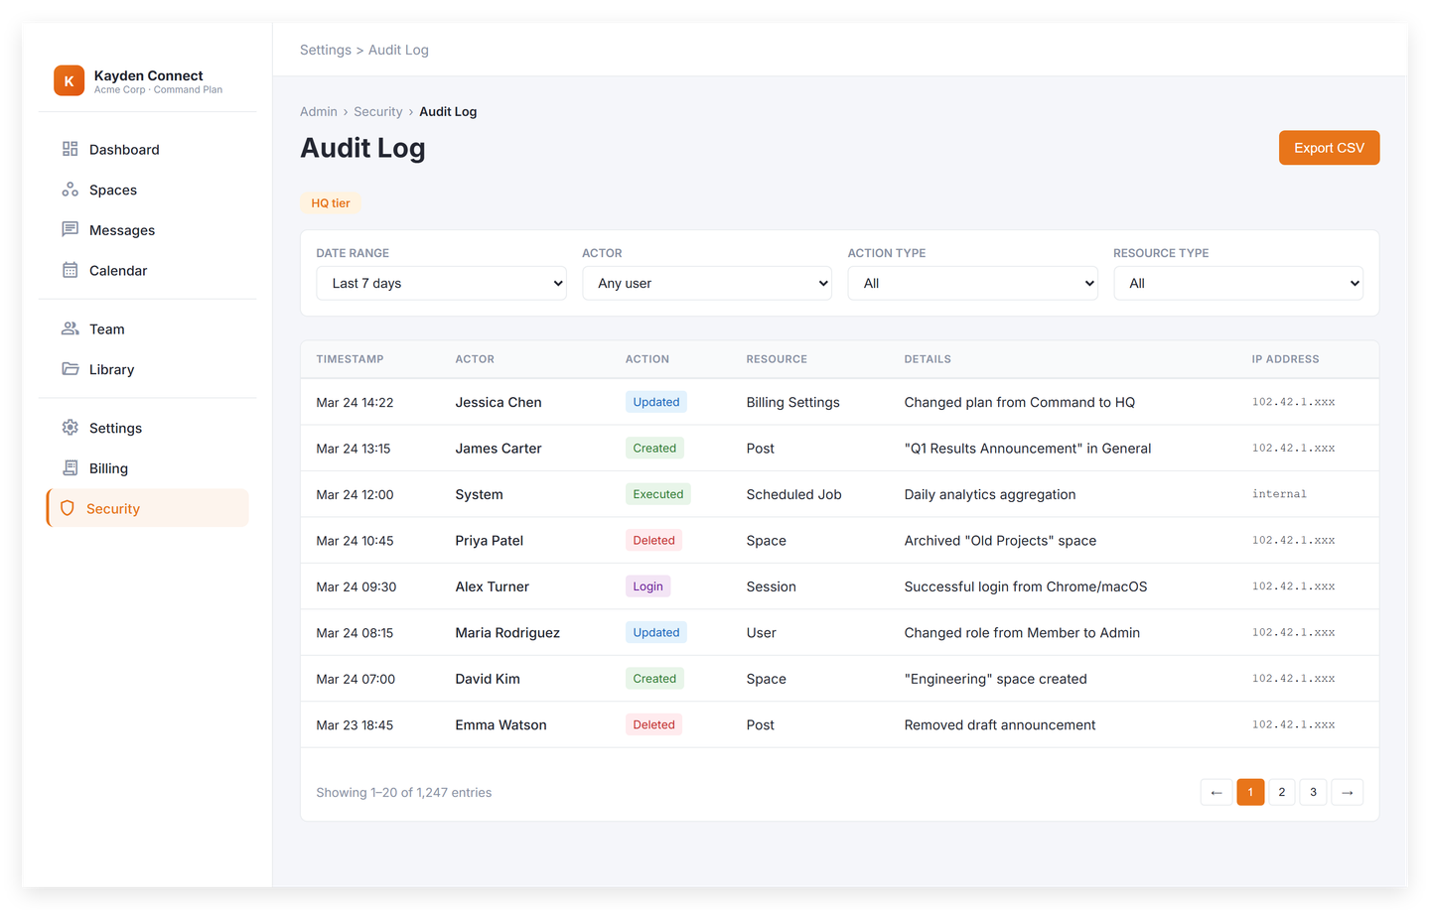Click the Deleted badge for Priya Patel

653,540
